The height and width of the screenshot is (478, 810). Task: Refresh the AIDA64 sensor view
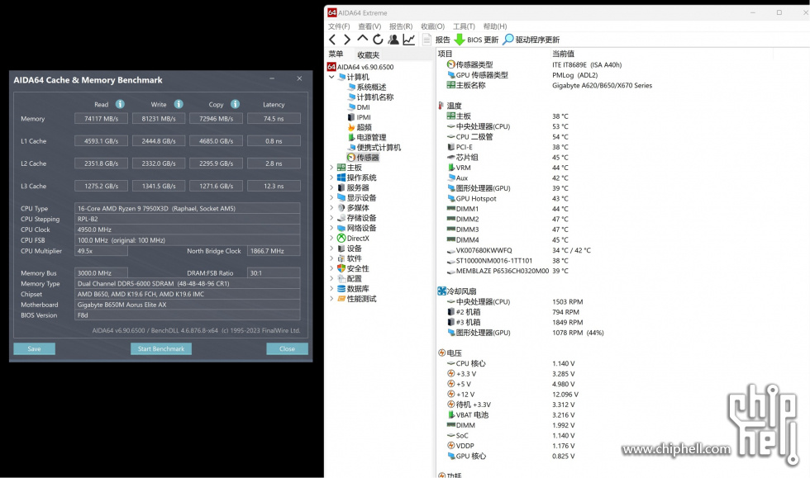pyautogui.click(x=379, y=40)
